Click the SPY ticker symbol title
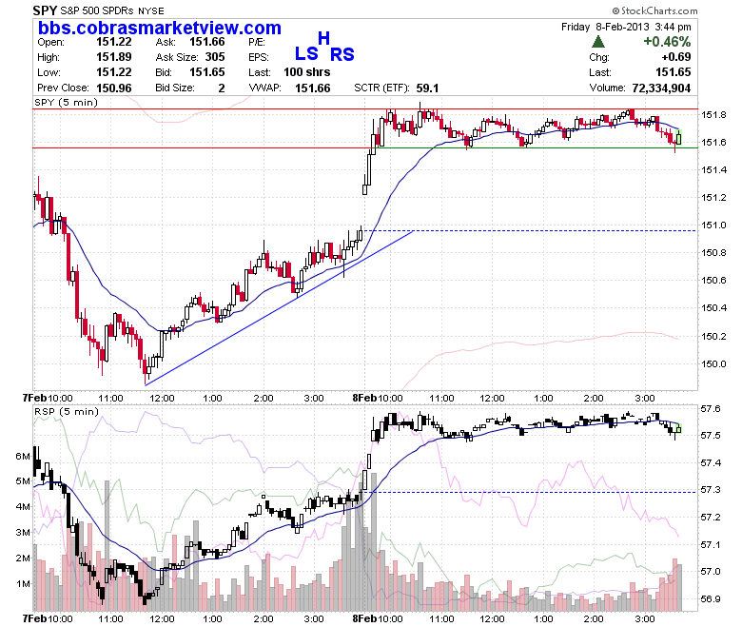742x627 pixels. 45,10
